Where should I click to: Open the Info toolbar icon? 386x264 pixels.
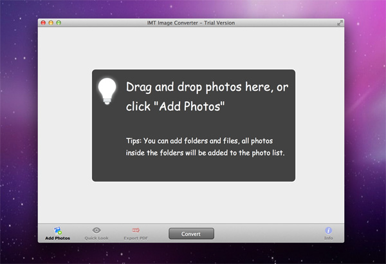click(328, 231)
